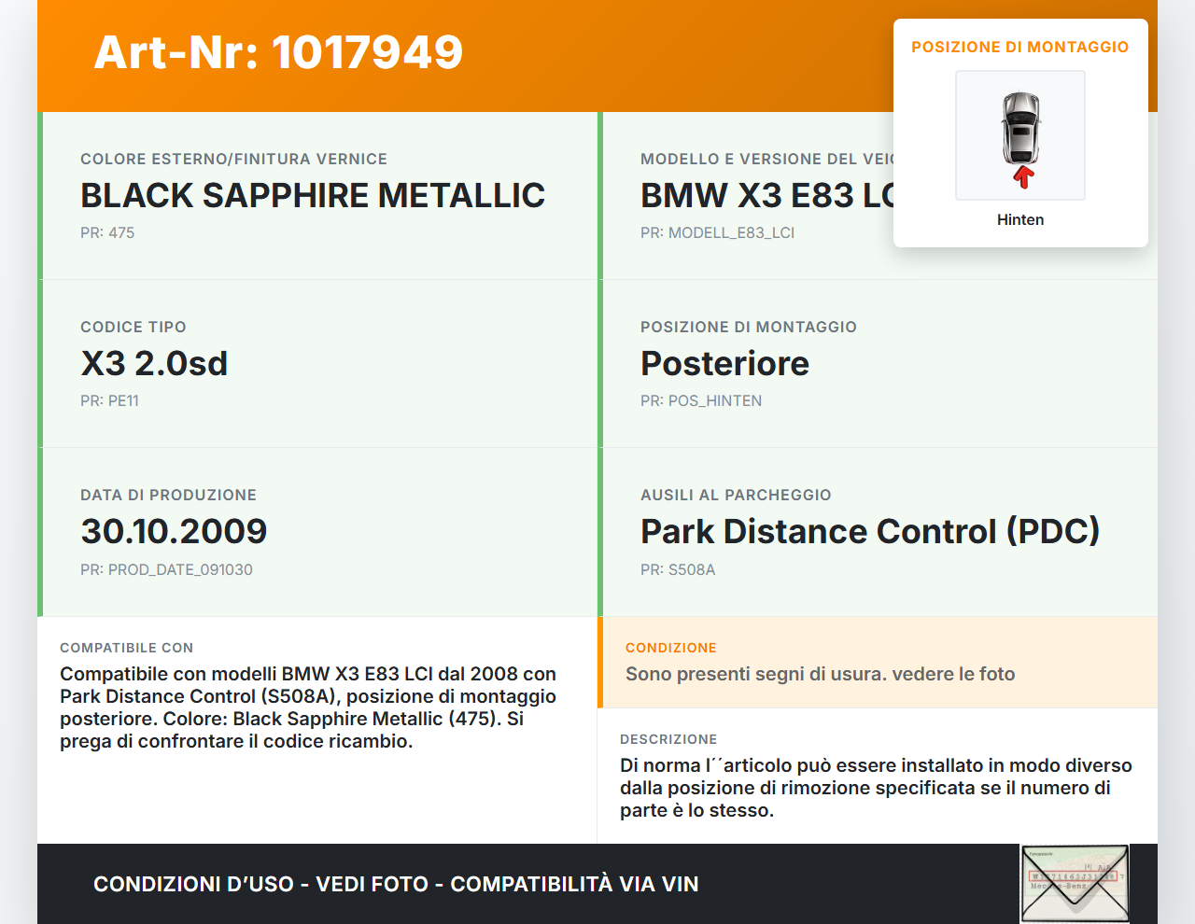Click the 'Park Distance Control (PDC)' value
This screenshot has height=924, width=1195.
pyautogui.click(x=869, y=532)
